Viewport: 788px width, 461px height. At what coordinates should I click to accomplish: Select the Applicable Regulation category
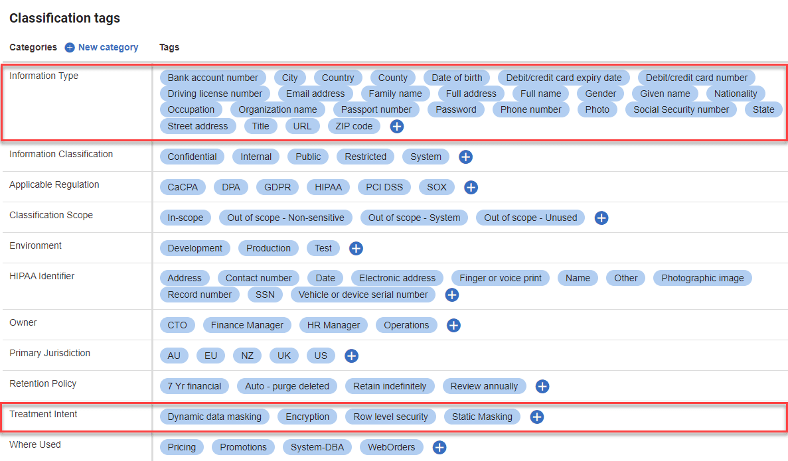click(54, 185)
